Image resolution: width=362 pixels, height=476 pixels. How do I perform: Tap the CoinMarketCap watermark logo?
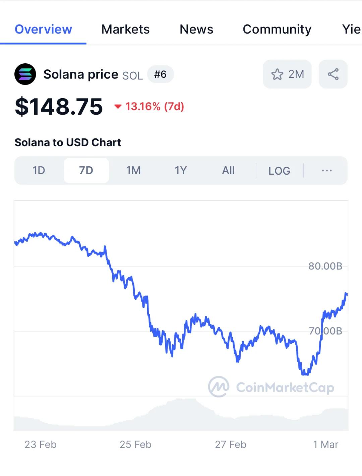coord(219,387)
